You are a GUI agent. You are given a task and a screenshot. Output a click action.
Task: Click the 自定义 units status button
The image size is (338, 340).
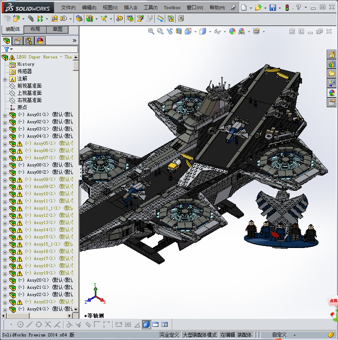pyautogui.click(x=279, y=335)
